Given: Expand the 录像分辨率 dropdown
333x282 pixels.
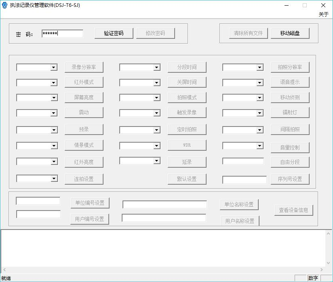Looking at the screenshot, I should tap(54, 67).
